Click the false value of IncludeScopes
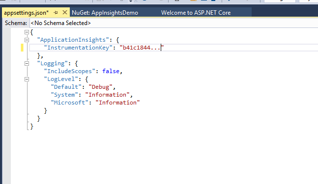 111,71
